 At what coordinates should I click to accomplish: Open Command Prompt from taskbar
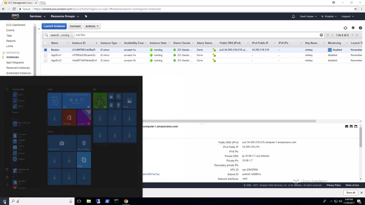coord(116,201)
